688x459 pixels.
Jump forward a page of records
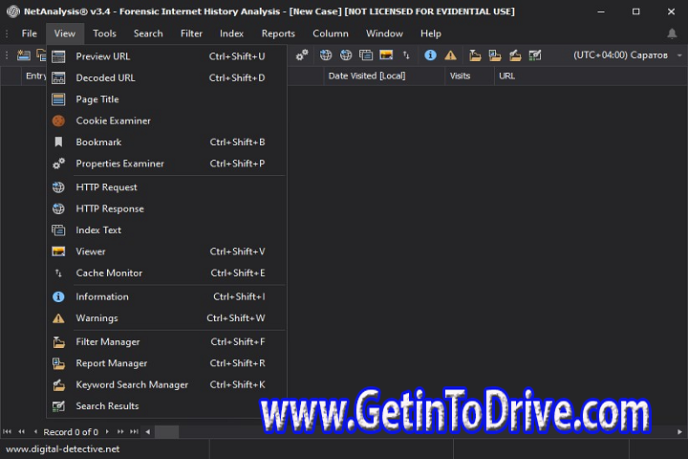[x=120, y=432]
